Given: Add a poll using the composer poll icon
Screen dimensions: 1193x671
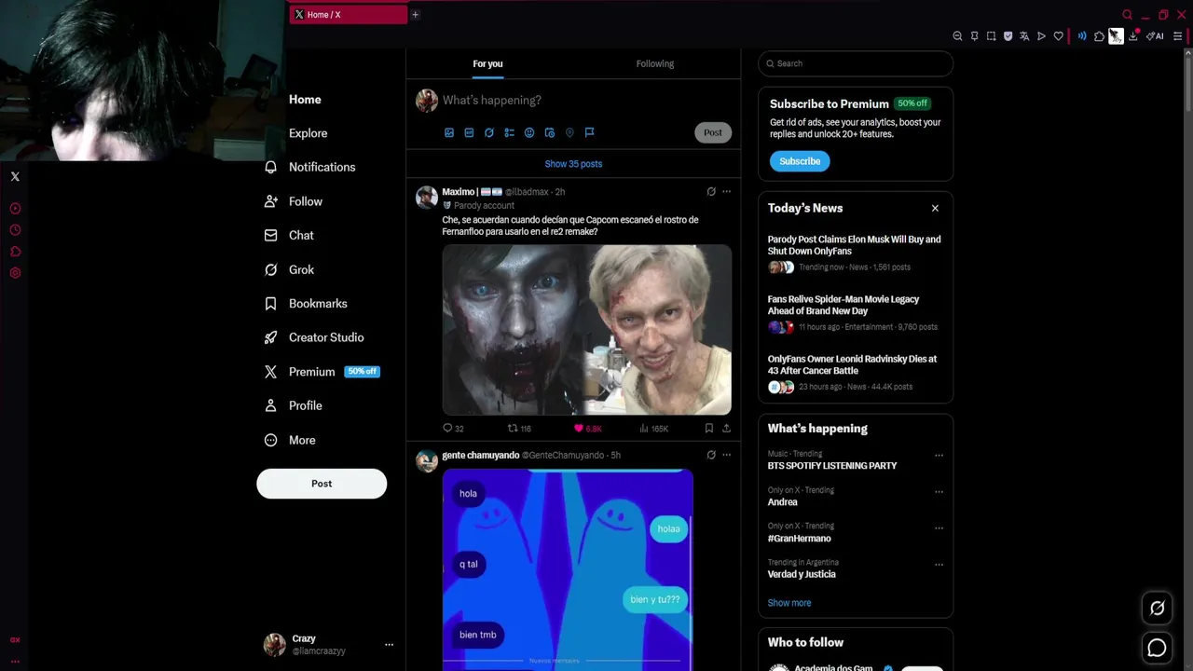Looking at the screenshot, I should [x=509, y=133].
